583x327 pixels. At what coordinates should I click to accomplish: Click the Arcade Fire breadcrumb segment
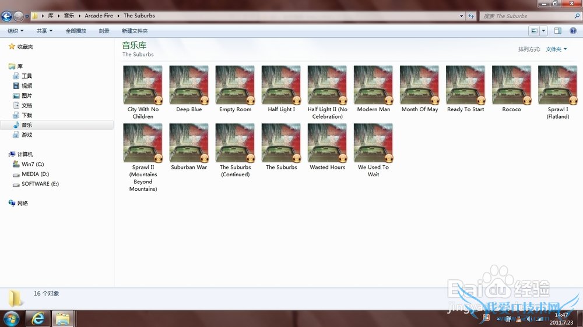pyautogui.click(x=99, y=16)
